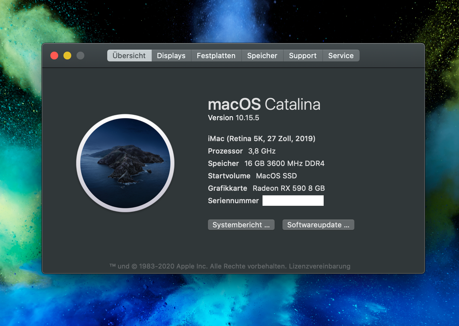This screenshot has width=459, height=326.
Task: Click the Grafikkarte Radeon RX 590 line
Action: point(266,188)
